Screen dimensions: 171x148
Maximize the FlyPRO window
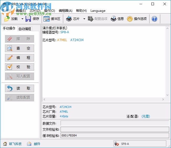[x=153, y=4]
